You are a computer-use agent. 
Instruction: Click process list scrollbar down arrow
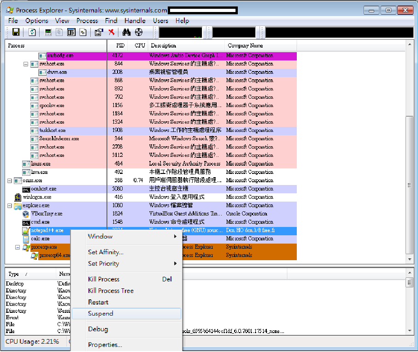(409, 259)
